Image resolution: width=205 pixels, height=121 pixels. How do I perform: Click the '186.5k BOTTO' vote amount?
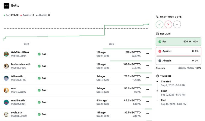coord(132,64)
